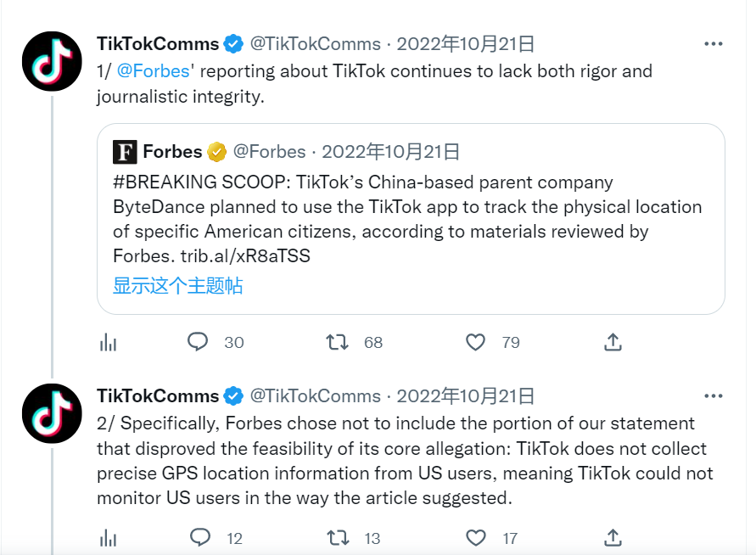756x555 pixels.
Task: Open the 显示这个主题帖 thread link
Action: (x=178, y=286)
